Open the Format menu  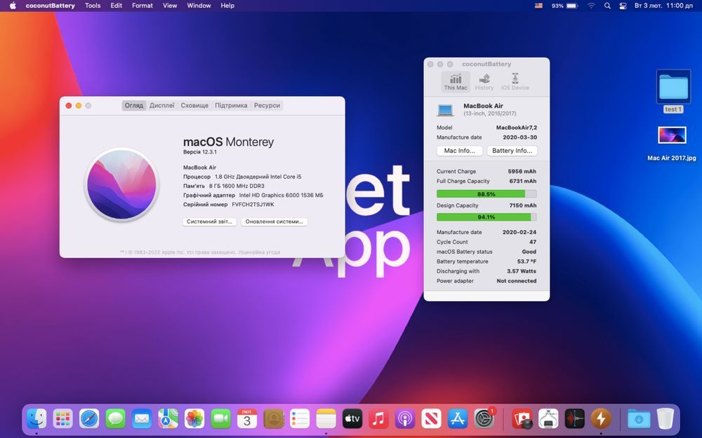[143, 6]
